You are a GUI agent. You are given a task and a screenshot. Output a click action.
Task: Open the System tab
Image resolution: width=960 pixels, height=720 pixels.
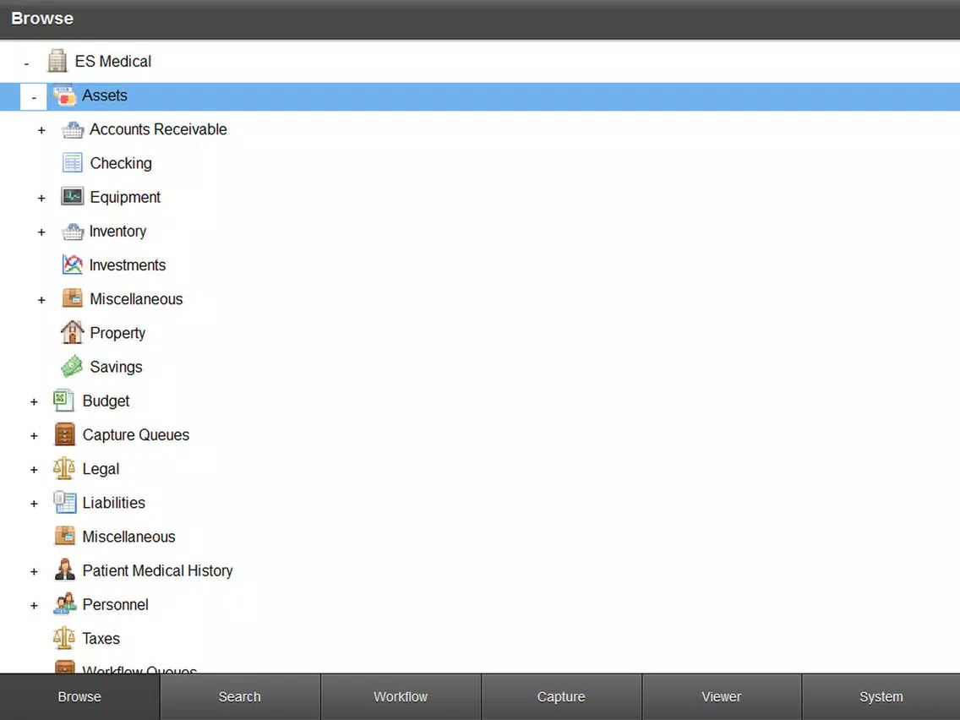(881, 696)
